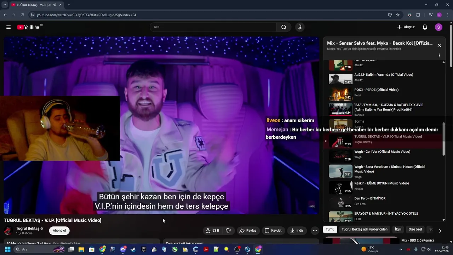453x255 pixels.
Task: Share the video via Paylaş
Action: coord(247,231)
